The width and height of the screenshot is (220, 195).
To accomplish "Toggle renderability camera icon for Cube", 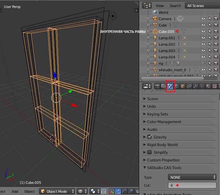I will point(216,25).
